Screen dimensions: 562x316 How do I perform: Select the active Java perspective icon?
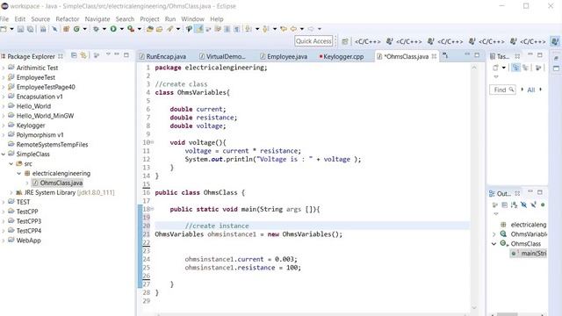coord(555,41)
